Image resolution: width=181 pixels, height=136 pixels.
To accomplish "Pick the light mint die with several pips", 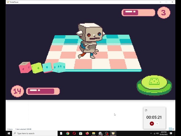I will coord(59,67).
